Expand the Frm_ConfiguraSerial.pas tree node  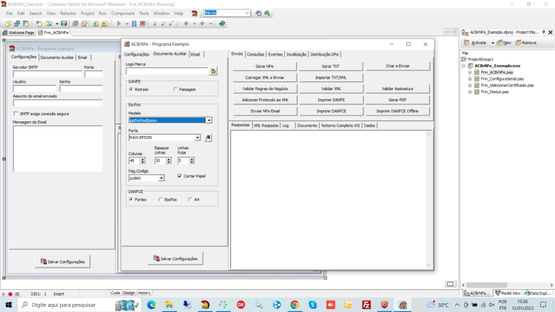click(470, 79)
